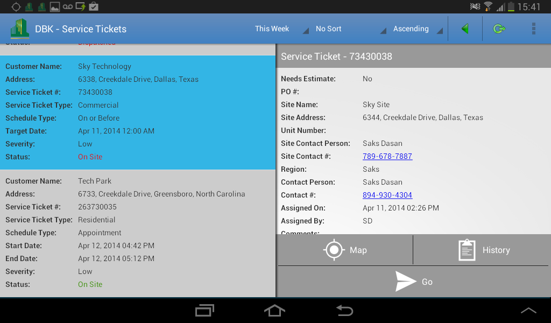Image resolution: width=551 pixels, height=323 pixels.
Task: Tap the checked briefcase notification icon
Action: click(94, 6)
